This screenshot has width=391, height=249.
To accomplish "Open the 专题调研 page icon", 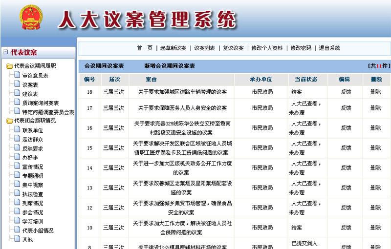I will pos(18,176).
